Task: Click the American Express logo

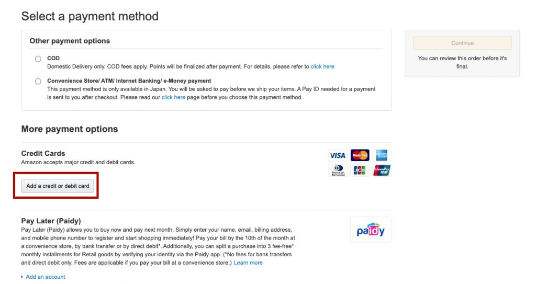Action: [x=382, y=155]
